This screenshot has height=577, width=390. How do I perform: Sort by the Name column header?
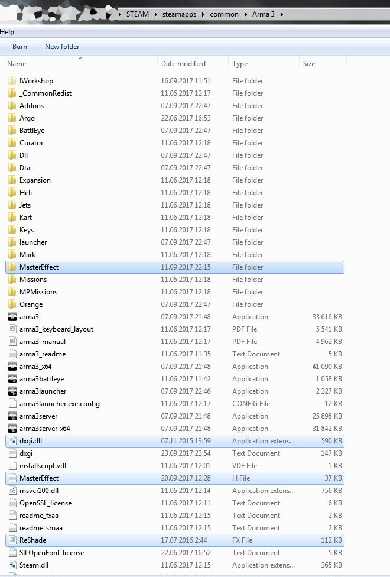click(x=17, y=64)
